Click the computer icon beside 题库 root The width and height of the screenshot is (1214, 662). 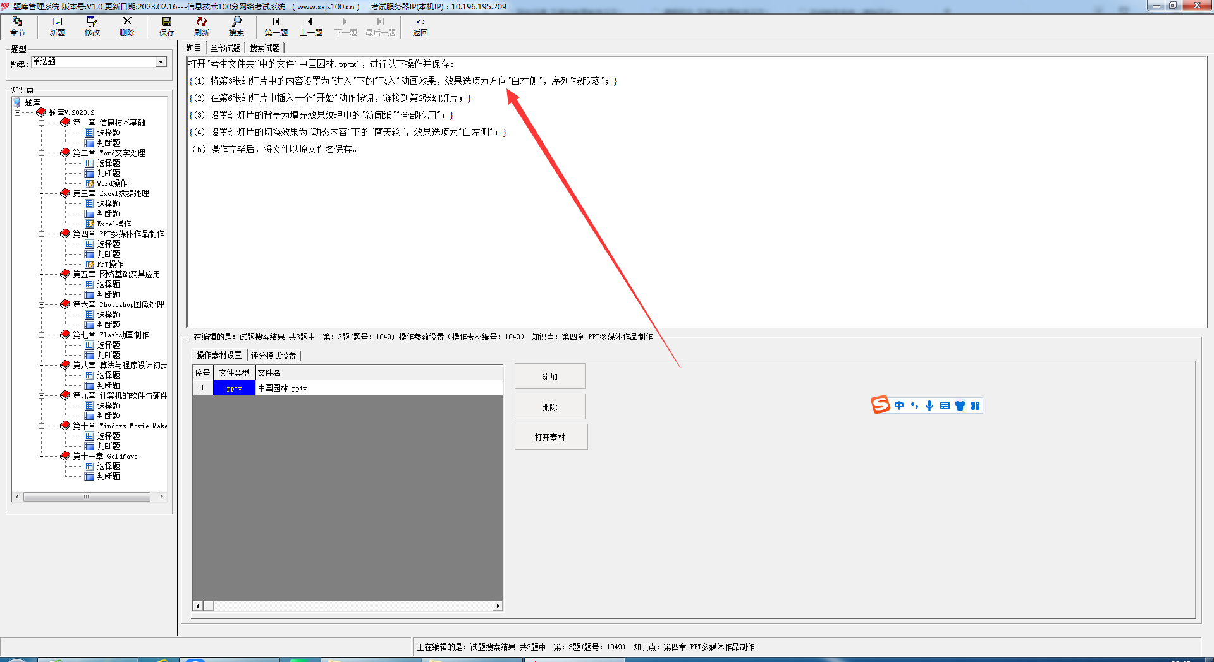point(17,102)
